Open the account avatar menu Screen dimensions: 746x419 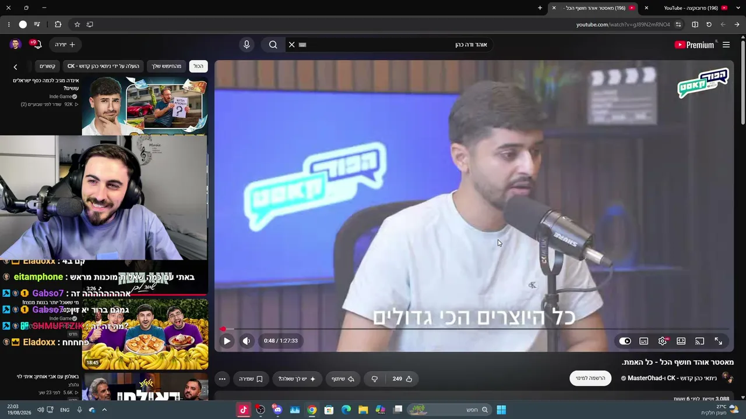(x=16, y=45)
